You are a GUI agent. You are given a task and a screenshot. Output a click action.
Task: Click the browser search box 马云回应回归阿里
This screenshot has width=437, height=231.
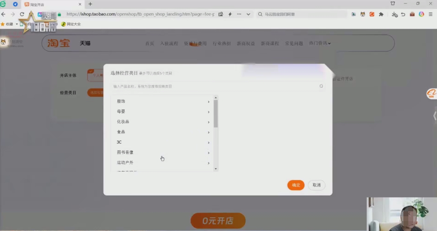303,14
